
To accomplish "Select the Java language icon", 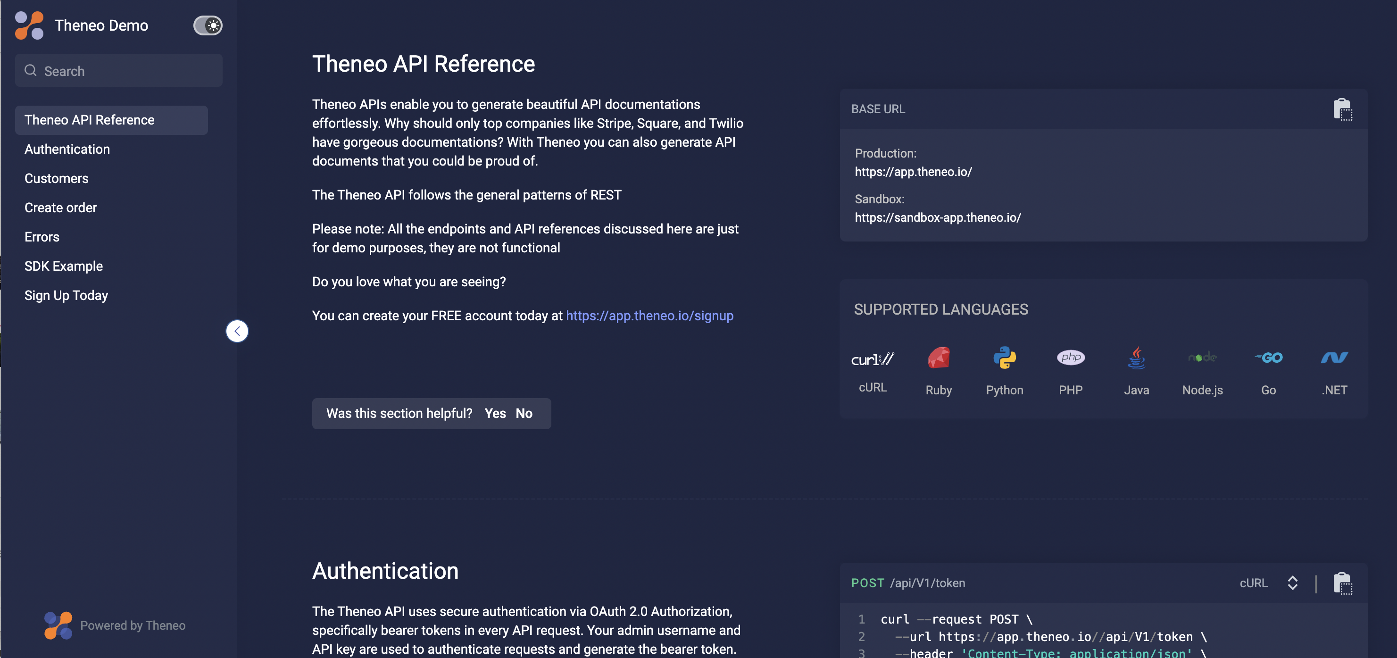I will coord(1136,358).
